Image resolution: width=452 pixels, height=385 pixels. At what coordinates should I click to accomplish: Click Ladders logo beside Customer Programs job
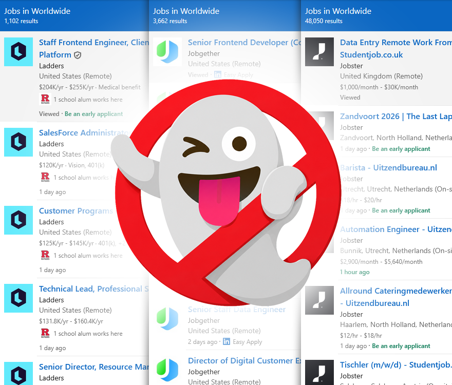point(18,220)
